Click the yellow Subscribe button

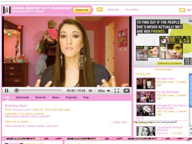82,10
